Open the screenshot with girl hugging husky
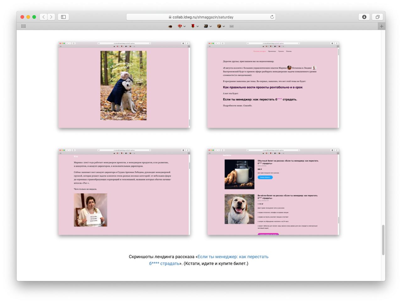This screenshot has height=303, width=402. tap(124, 85)
